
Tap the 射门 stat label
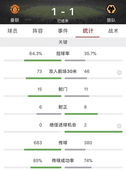[63, 89]
